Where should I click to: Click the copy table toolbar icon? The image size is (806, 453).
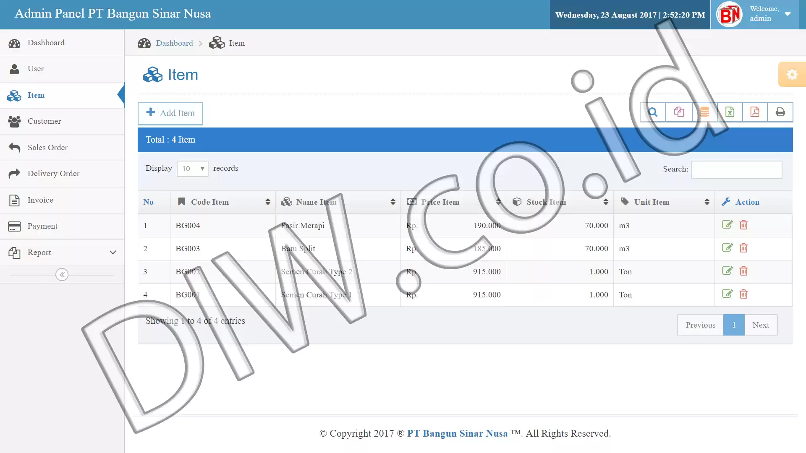pyautogui.click(x=679, y=112)
